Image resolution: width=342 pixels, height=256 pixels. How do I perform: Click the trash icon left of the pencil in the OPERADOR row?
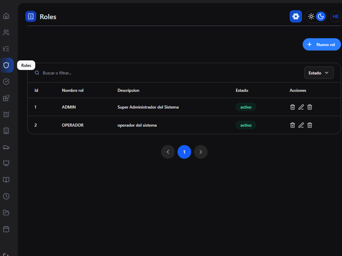coord(292,125)
